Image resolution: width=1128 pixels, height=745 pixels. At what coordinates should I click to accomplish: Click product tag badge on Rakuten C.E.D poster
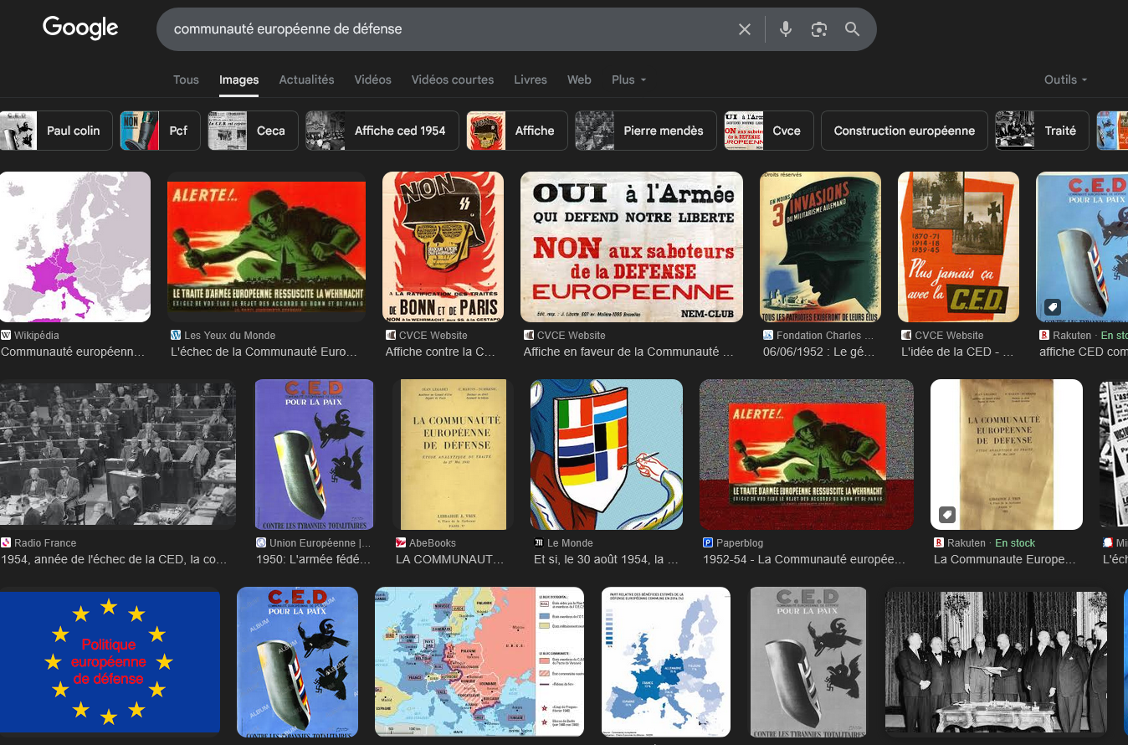[1052, 306]
